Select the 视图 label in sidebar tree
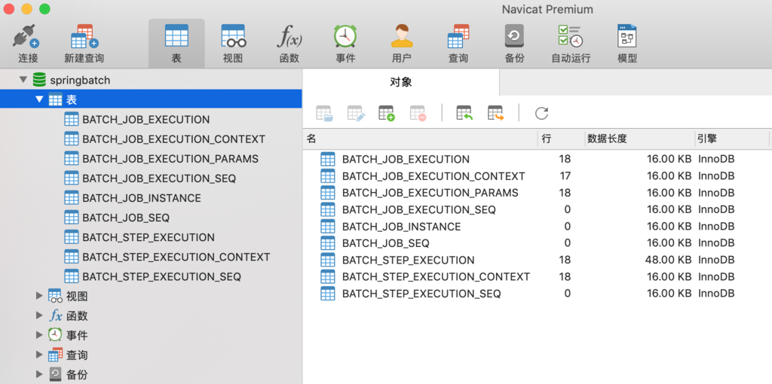The width and height of the screenshot is (772, 384). click(77, 297)
